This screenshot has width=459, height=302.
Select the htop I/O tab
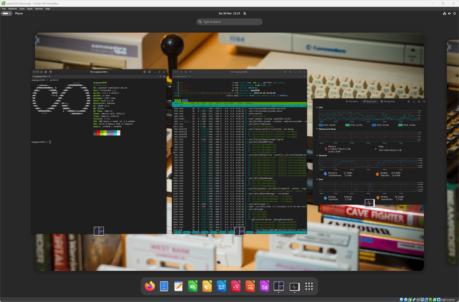click(x=185, y=101)
